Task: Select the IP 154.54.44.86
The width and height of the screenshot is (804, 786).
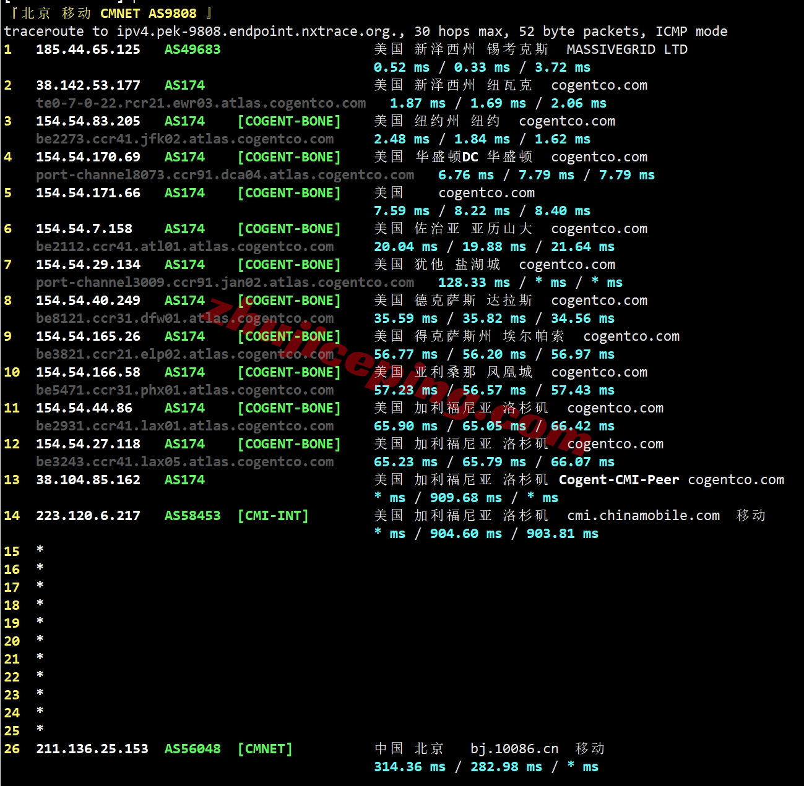Action: point(84,408)
